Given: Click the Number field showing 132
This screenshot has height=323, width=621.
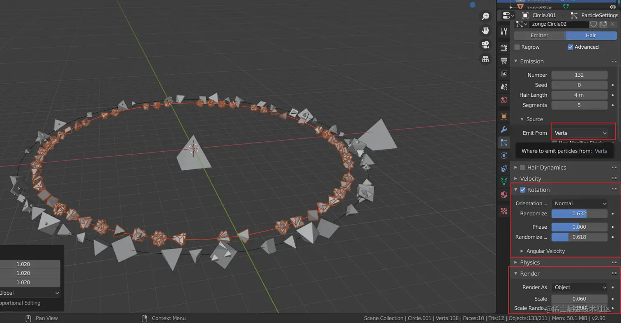Looking at the screenshot, I should 579,75.
